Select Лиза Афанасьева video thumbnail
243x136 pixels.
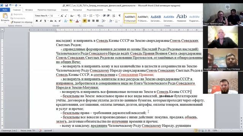[223, 14]
